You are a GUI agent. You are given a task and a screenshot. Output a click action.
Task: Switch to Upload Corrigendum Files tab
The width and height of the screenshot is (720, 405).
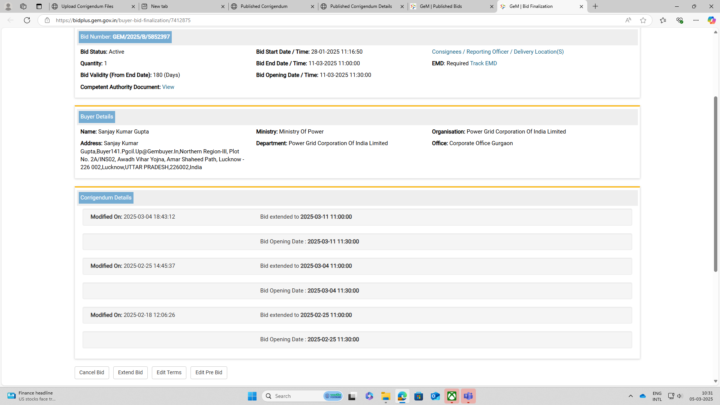[x=93, y=6]
